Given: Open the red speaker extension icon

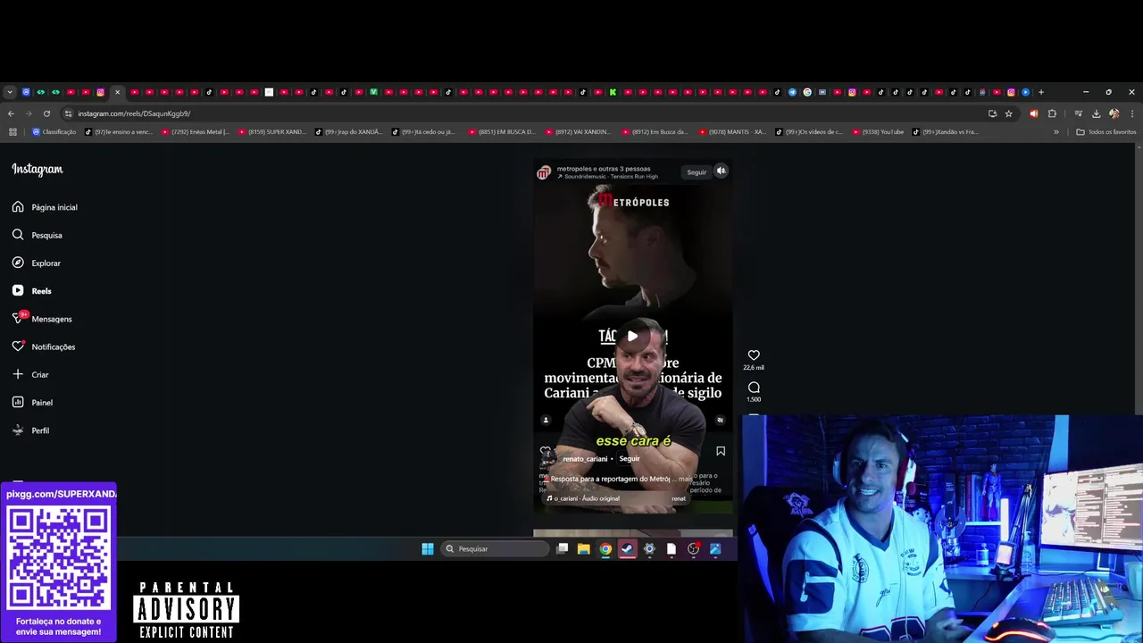Looking at the screenshot, I should click(1034, 113).
